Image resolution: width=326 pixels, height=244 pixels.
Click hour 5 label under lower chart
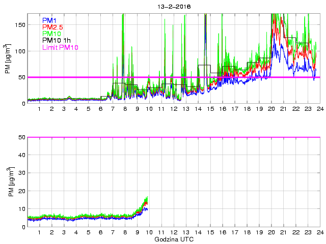[88, 232]
